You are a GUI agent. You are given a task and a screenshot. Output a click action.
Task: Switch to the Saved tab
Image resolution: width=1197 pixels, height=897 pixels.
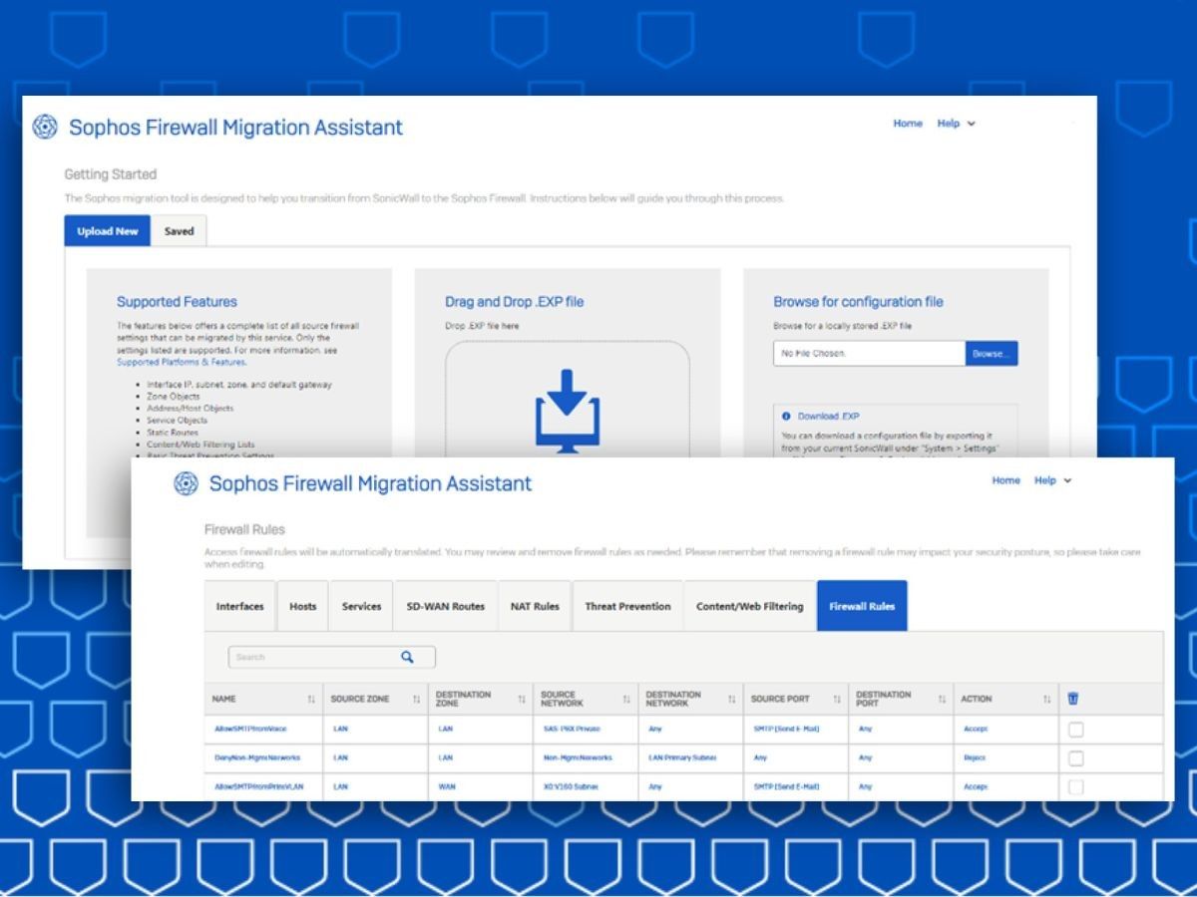pyautogui.click(x=180, y=231)
